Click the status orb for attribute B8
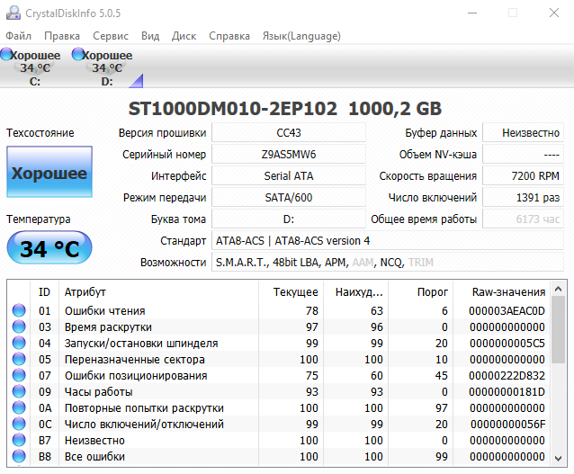 pos(19,456)
